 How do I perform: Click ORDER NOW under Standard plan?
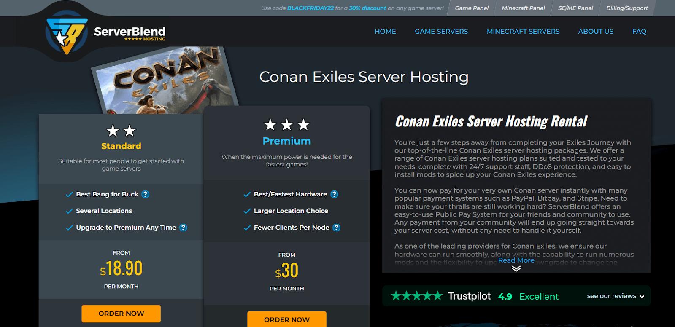[121, 314]
